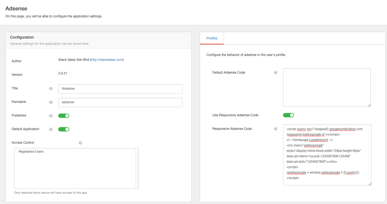Click the Responsive Adsense Code textarea
387x204 pixels.
point(327,155)
